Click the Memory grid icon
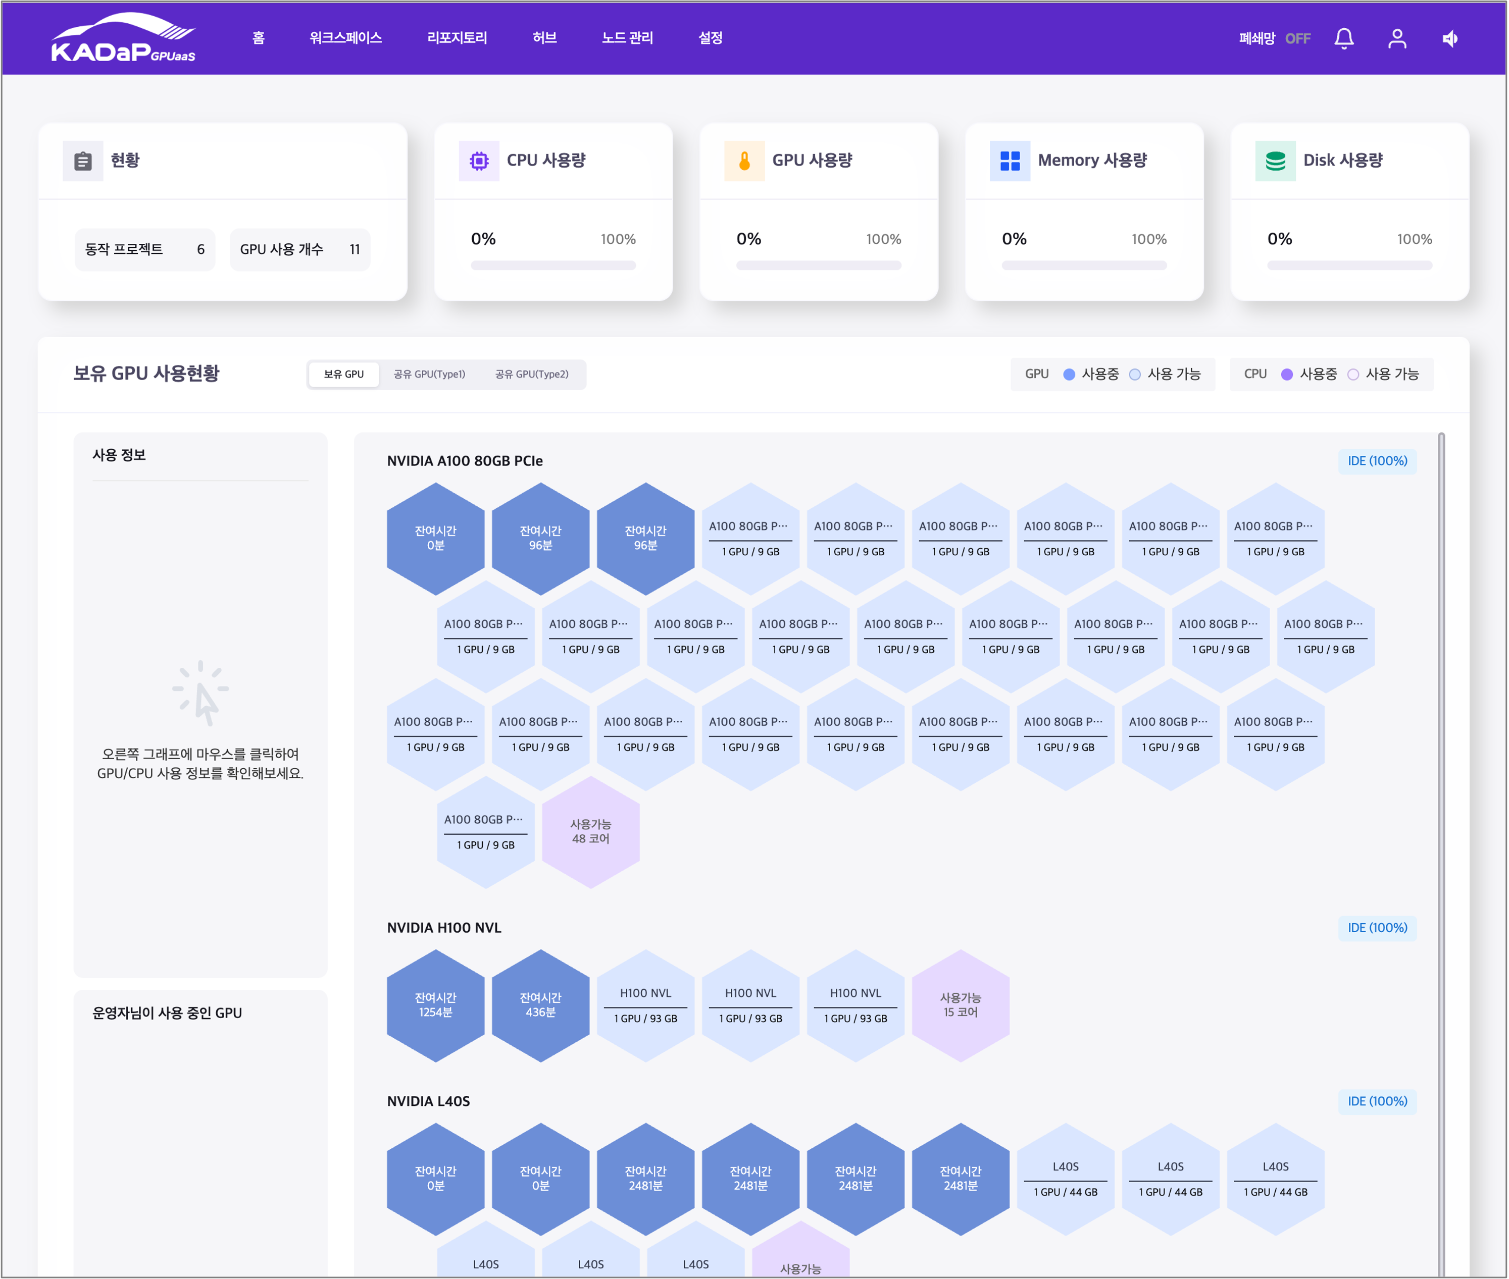 click(x=1010, y=160)
